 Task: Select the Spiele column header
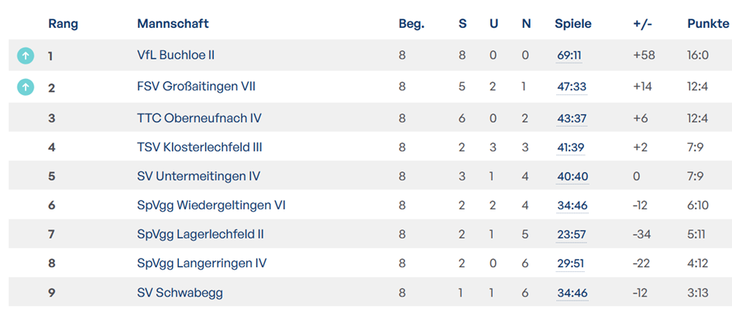573,24
